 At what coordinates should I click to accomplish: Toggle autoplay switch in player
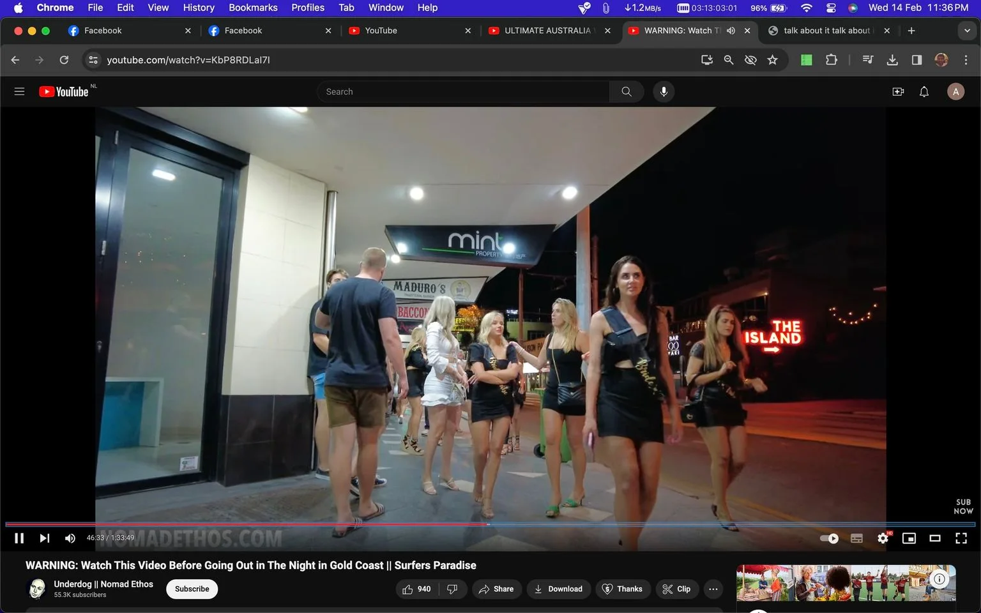point(829,538)
